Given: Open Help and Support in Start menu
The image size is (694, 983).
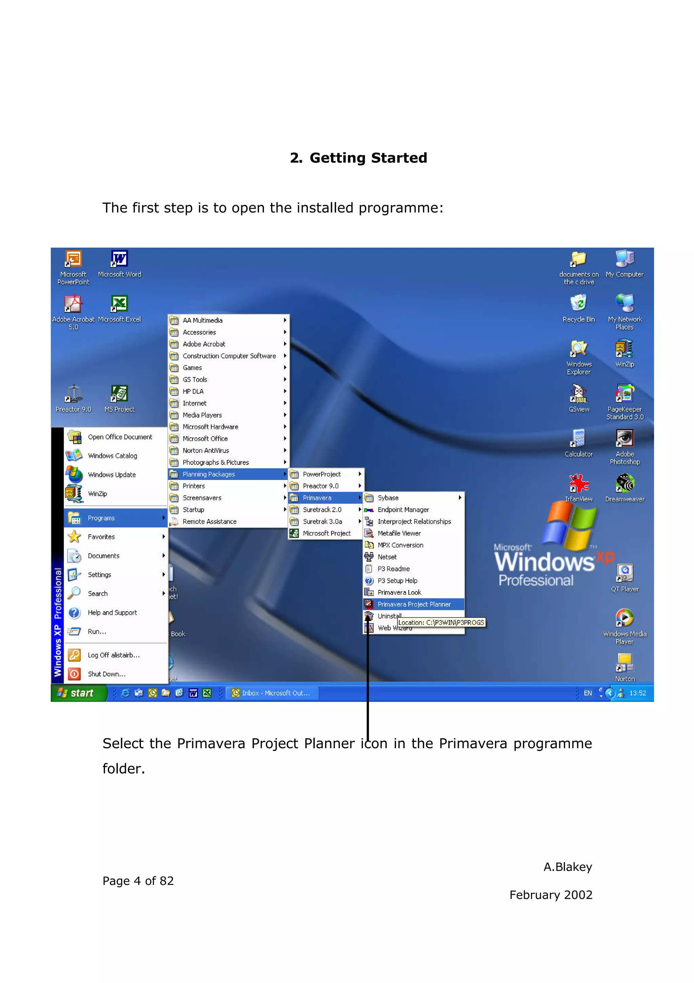Looking at the screenshot, I should point(112,612).
